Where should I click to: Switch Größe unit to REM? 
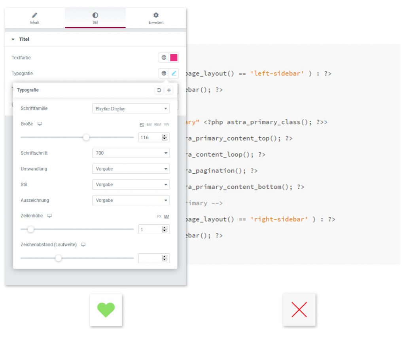point(157,124)
